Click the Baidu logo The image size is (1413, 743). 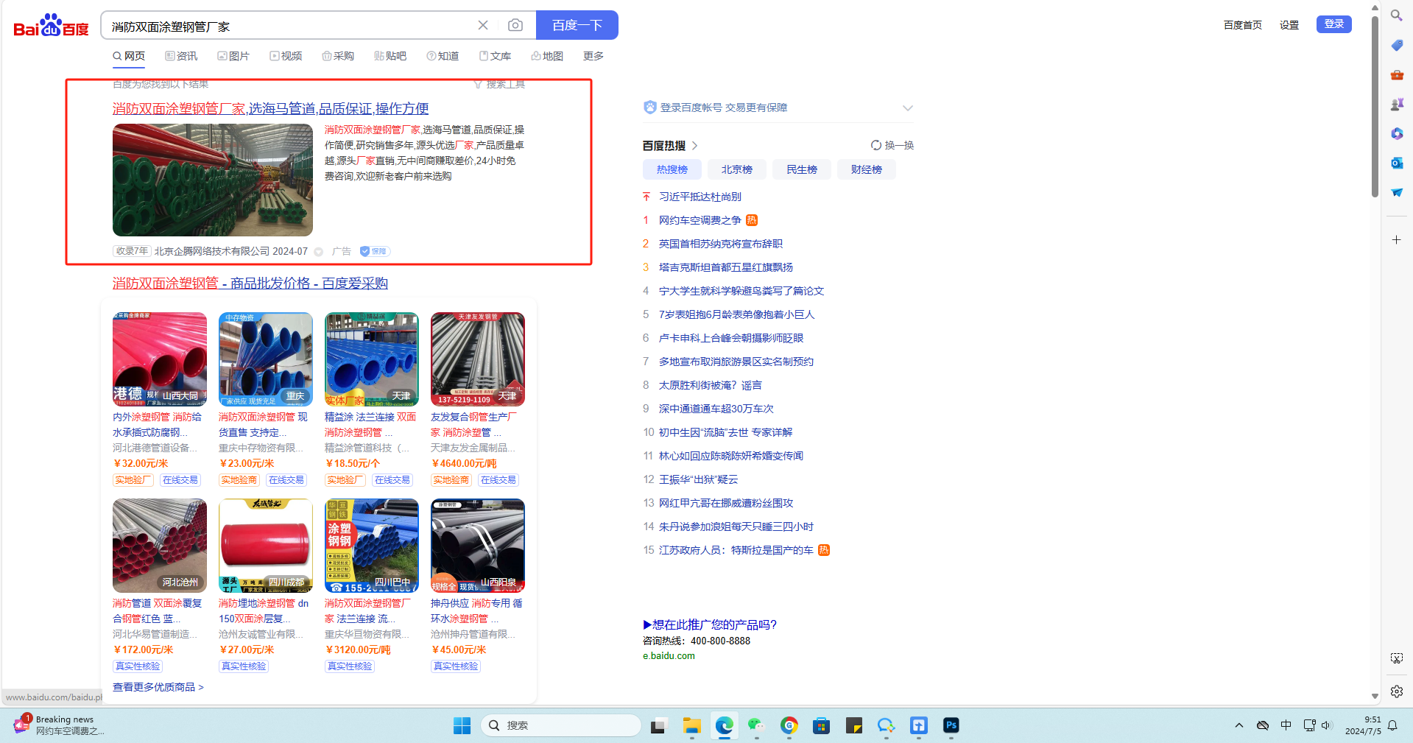click(x=51, y=26)
